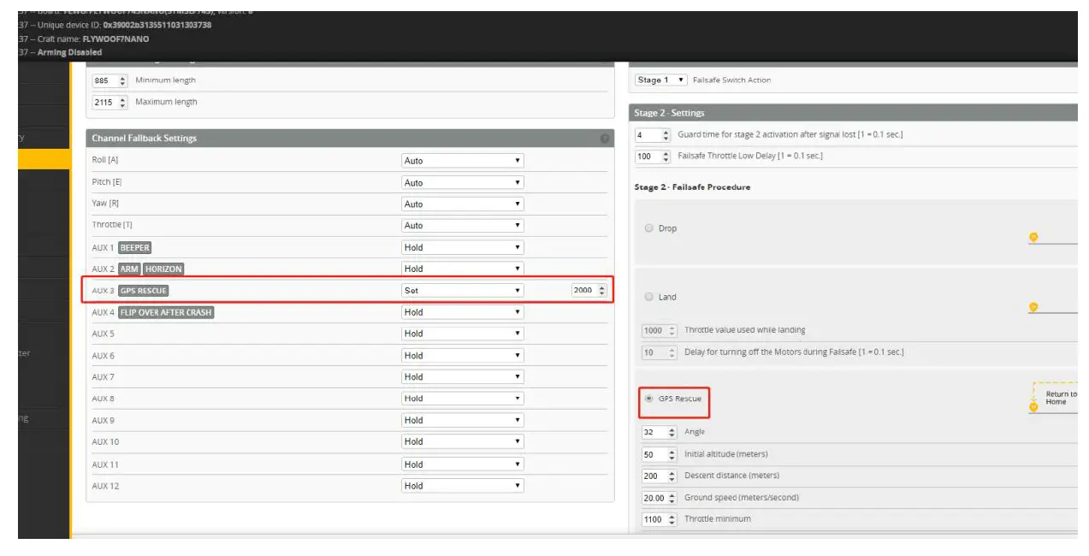The image size is (1089, 556).
Task: Click the Failsafe Switch Action label
Action: click(731, 80)
